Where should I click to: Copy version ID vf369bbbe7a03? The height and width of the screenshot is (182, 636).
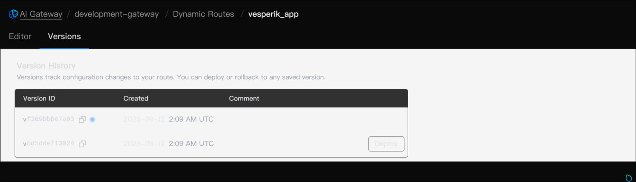tap(82, 119)
